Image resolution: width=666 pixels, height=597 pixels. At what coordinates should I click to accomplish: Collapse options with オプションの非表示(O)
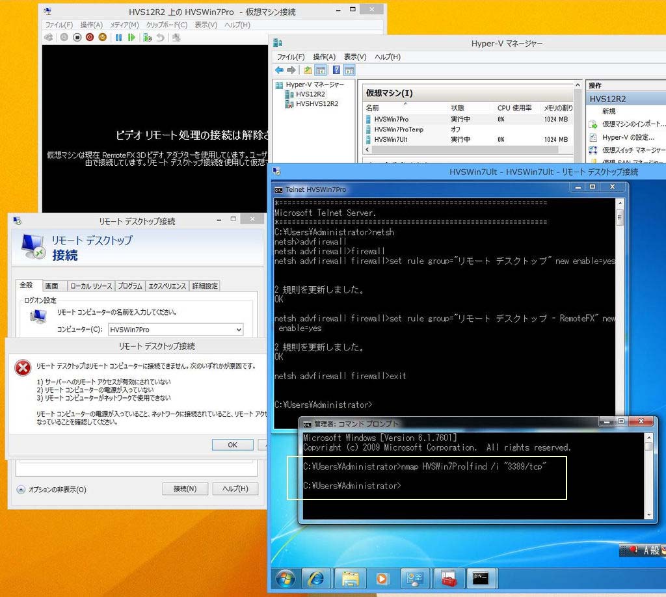click(x=51, y=490)
